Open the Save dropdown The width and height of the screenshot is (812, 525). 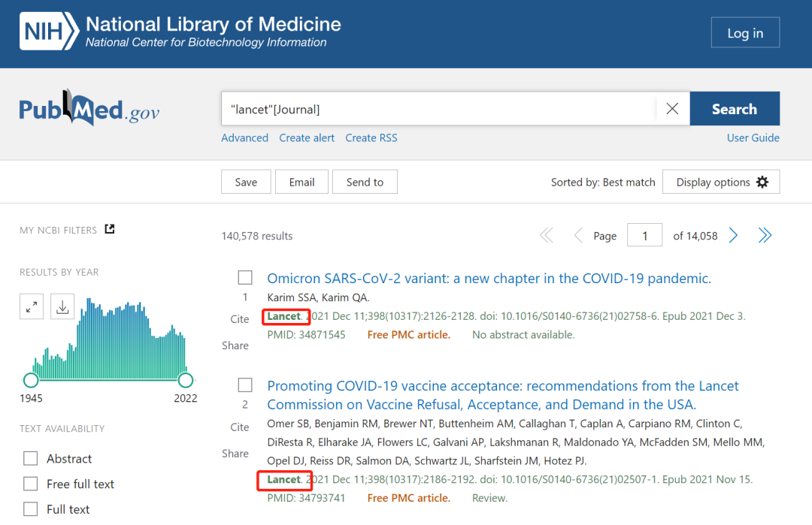(x=246, y=181)
